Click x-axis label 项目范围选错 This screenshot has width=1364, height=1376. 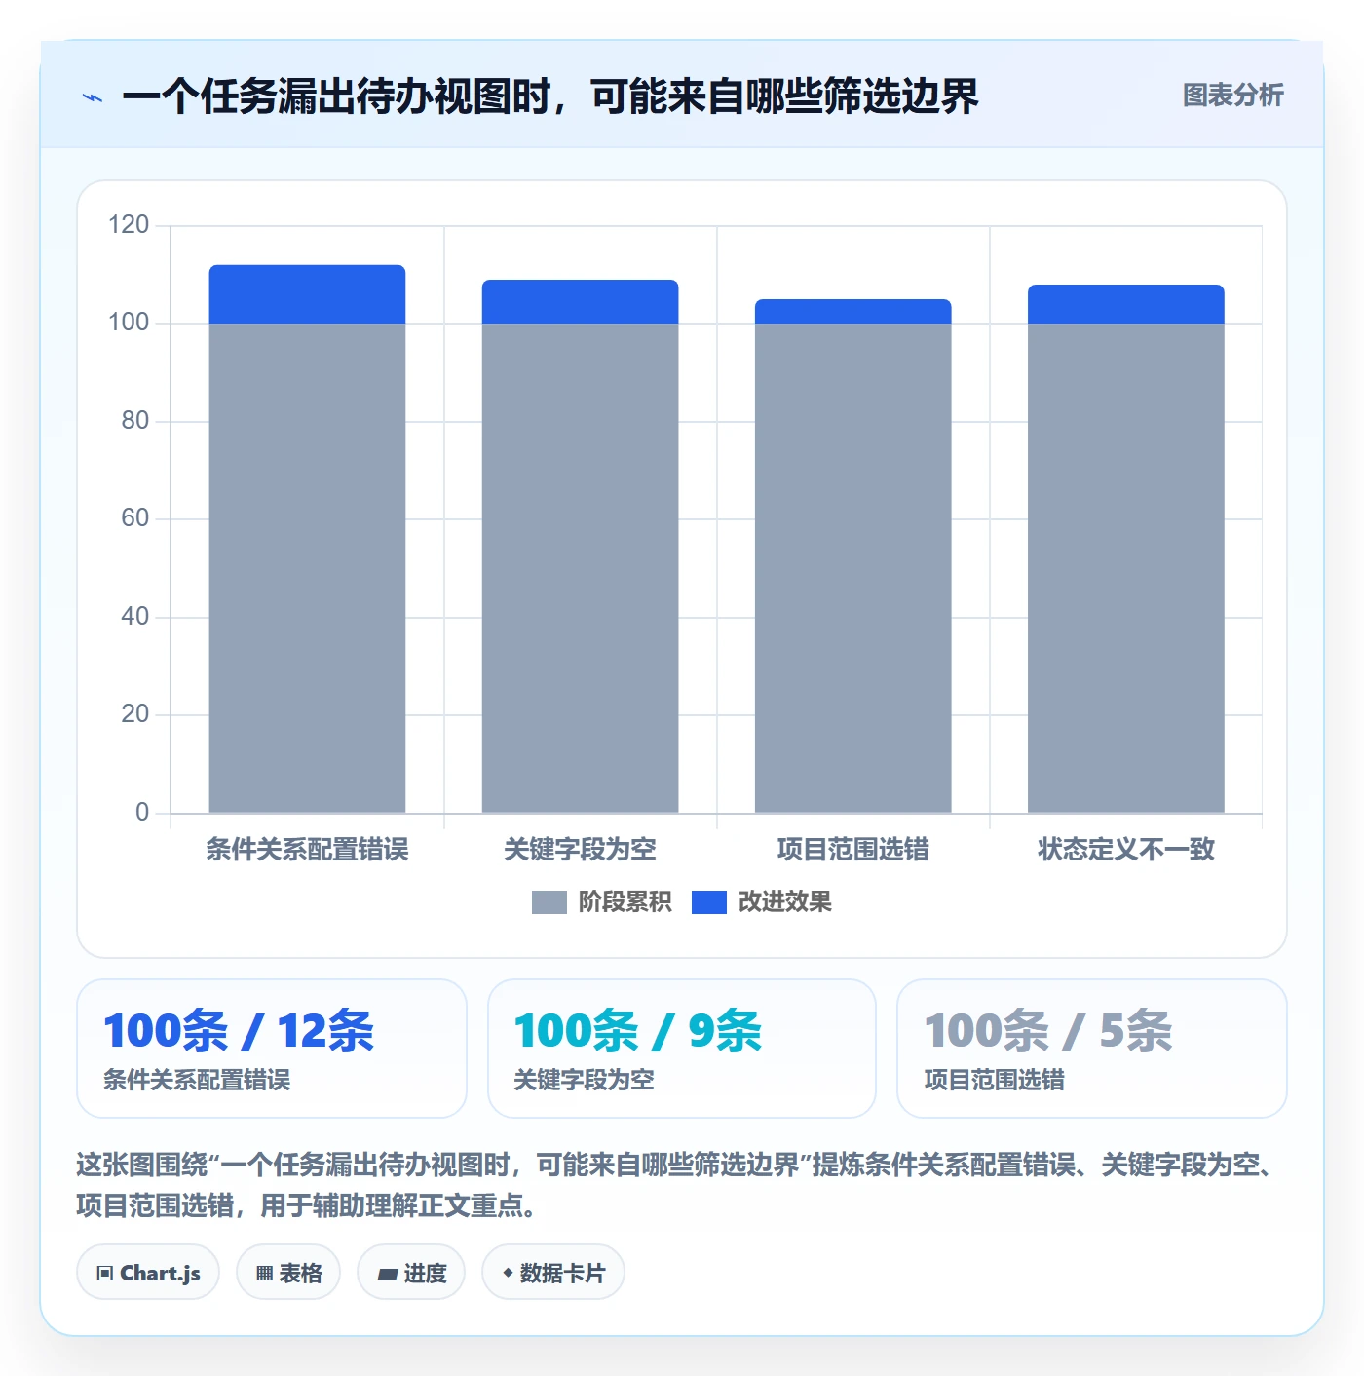[x=852, y=850]
